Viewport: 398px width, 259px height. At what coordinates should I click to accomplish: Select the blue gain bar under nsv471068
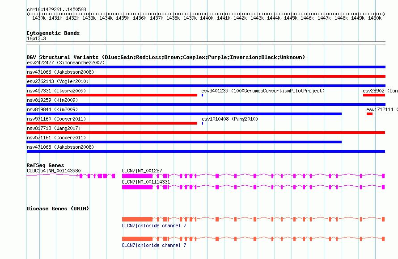tap(206, 151)
